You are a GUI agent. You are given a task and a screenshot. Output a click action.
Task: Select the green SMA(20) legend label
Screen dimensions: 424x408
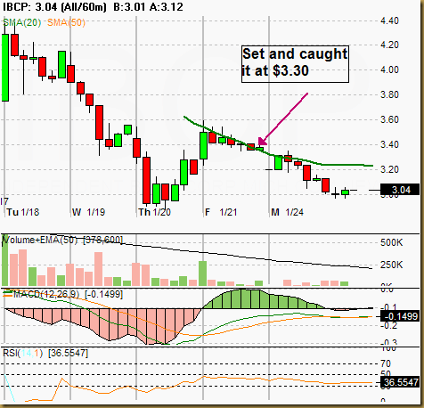[x=22, y=22]
